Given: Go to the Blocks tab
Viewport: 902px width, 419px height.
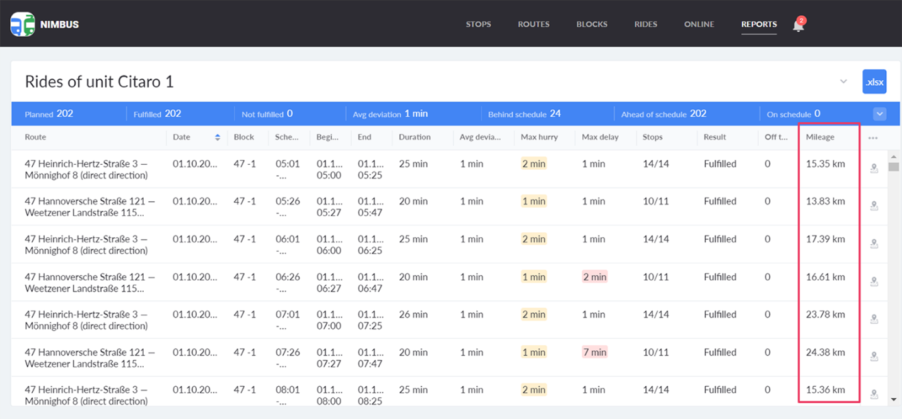Looking at the screenshot, I should pos(592,24).
